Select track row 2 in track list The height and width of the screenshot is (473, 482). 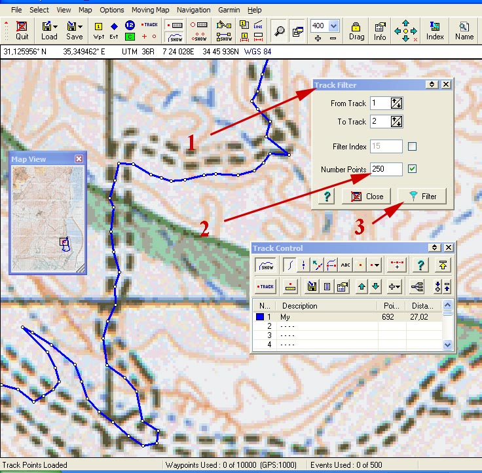pyautogui.click(x=347, y=326)
